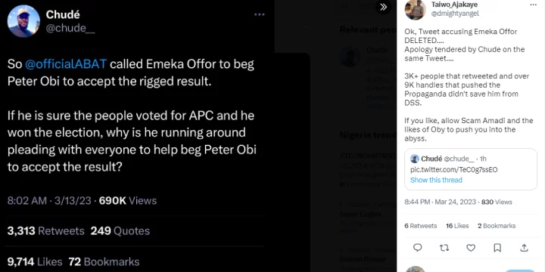Open three-dot menu on Taiwo_Ajakaye's tweet

tap(533, 5)
